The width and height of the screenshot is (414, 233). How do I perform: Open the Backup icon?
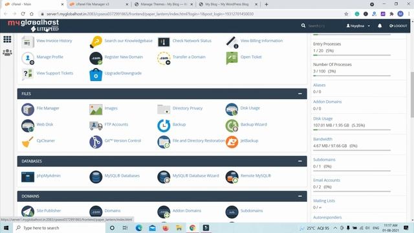[164, 126]
